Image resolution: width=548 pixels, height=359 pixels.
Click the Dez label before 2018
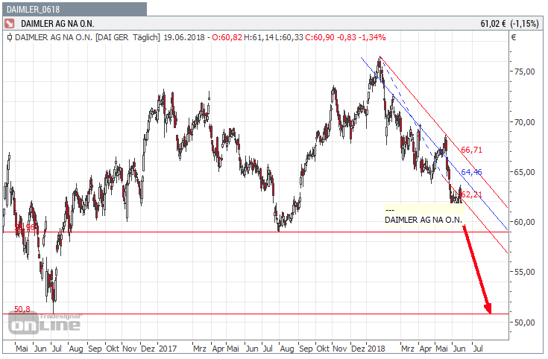pyautogui.click(x=358, y=349)
